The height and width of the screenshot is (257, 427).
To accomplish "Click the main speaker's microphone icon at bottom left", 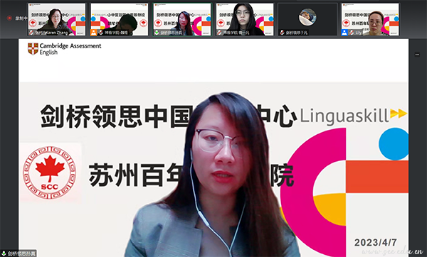I will click(4, 254).
